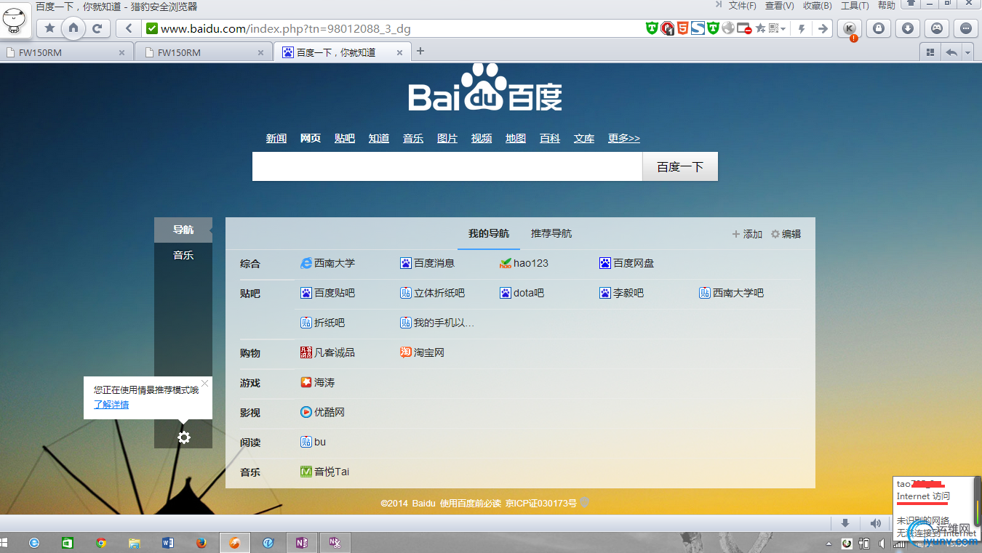Open the tab grid overview button

pos(930,52)
